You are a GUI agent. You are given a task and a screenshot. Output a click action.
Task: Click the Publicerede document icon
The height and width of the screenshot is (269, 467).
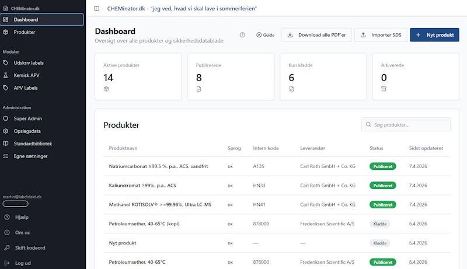[198, 89]
